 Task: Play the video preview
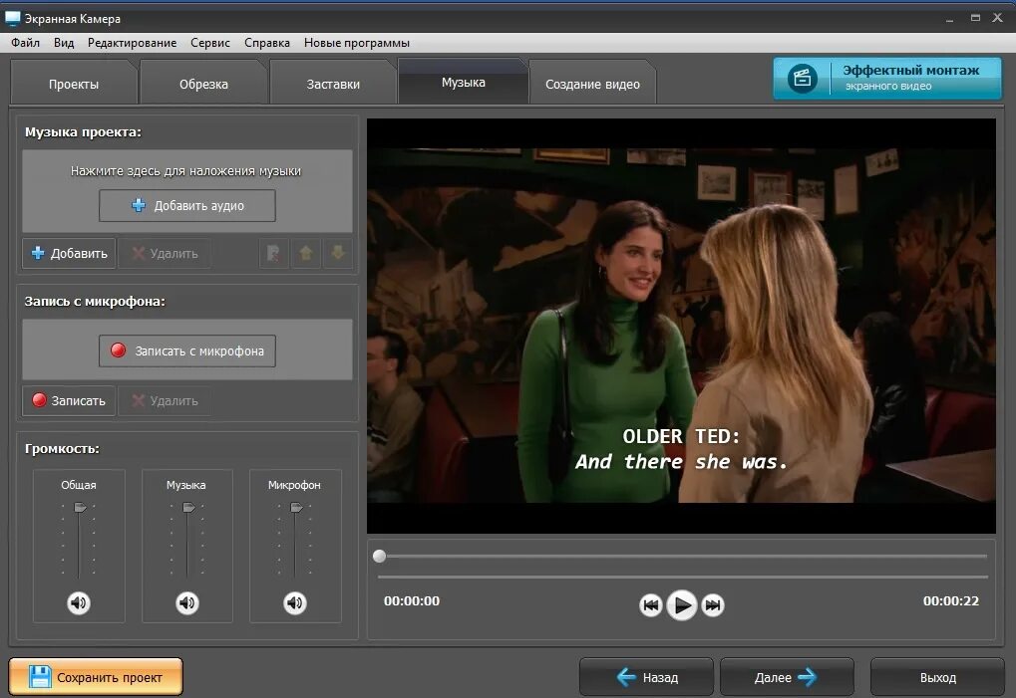[x=682, y=604]
